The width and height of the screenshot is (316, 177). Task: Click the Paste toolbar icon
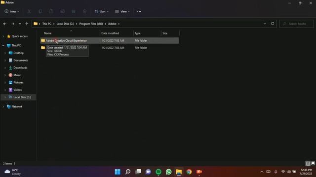[x=51, y=11]
